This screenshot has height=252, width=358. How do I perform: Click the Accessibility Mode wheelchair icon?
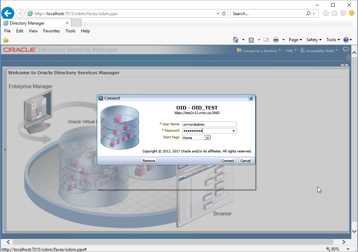point(303,50)
